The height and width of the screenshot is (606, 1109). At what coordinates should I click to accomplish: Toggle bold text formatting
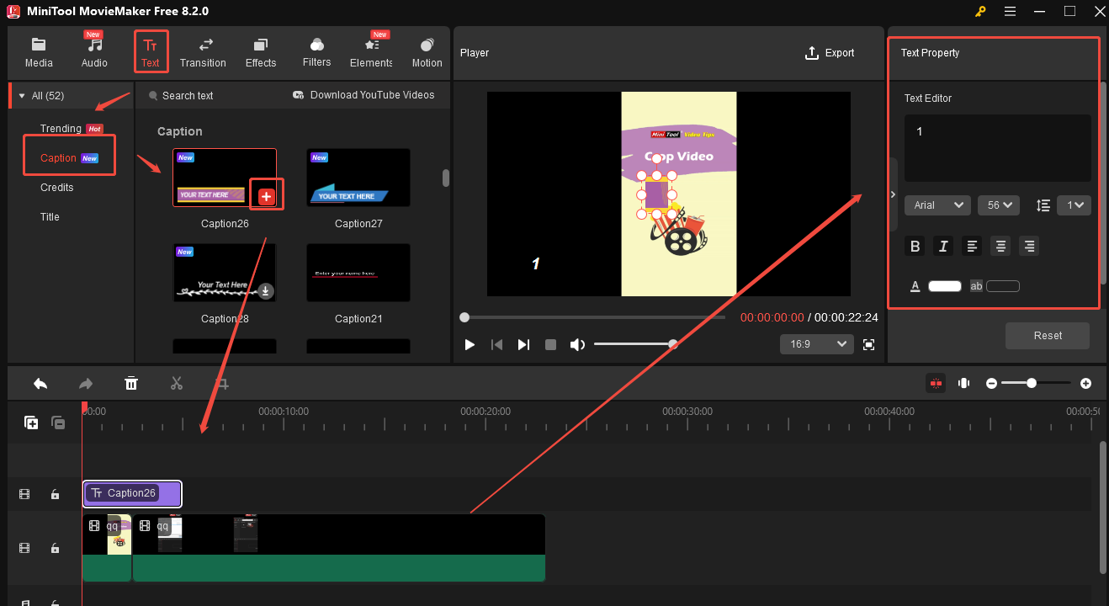click(915, 246)
